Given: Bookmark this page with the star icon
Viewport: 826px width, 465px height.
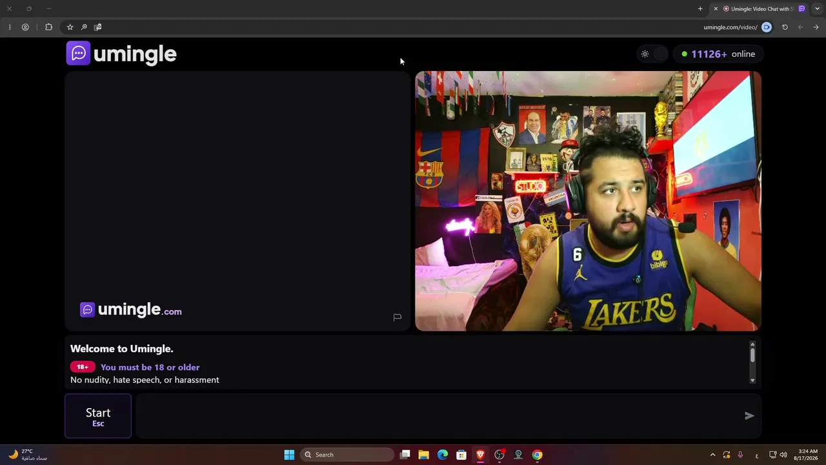Looking at the screenshot, I should 70,27.
